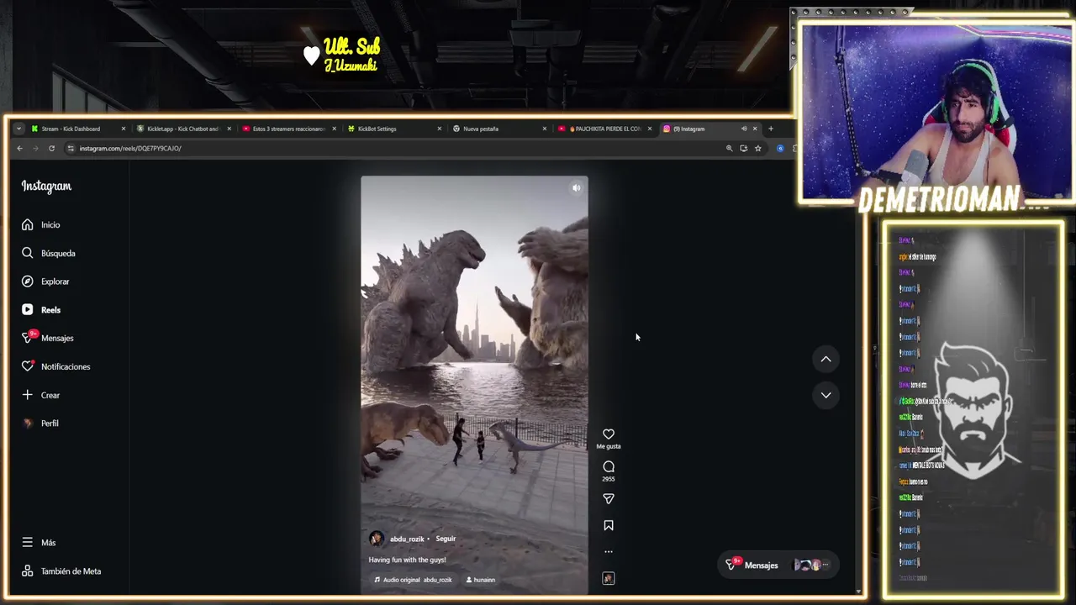This screenshot has width=1076, height=605.
Task: Click abdu_rozik avatar on reel
Action: tap(377, 539)
